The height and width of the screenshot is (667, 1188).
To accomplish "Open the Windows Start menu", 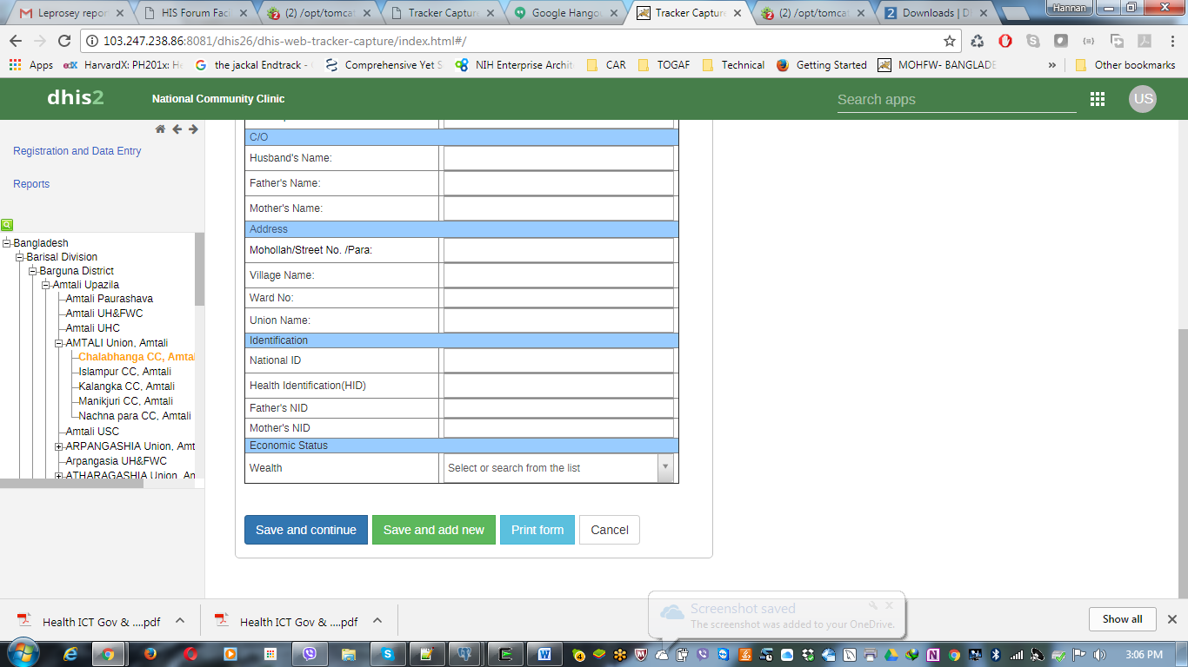I will [22, 653].
